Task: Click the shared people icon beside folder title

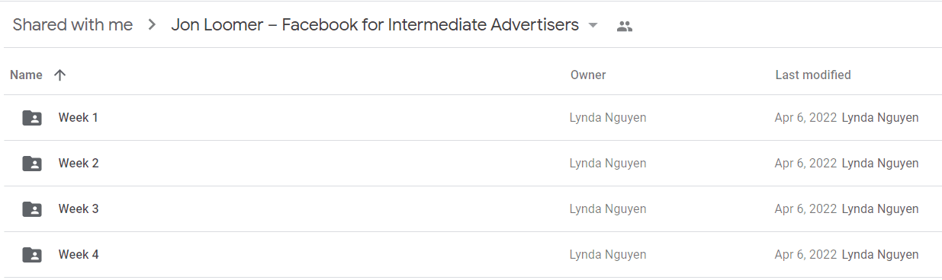Action: point(625,26)
